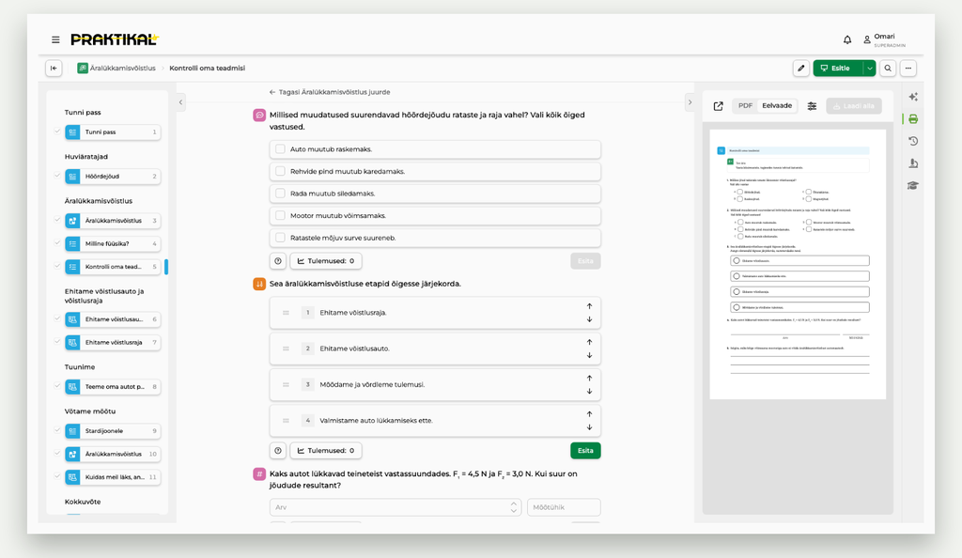This screenshot has width=962, height=558.
Task: Open preview in new window icon
Action: point(719,106)
